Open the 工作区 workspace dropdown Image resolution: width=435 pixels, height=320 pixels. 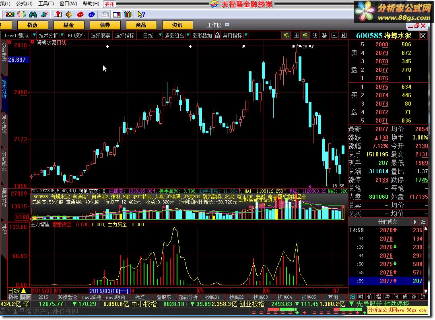pos(227,25)
